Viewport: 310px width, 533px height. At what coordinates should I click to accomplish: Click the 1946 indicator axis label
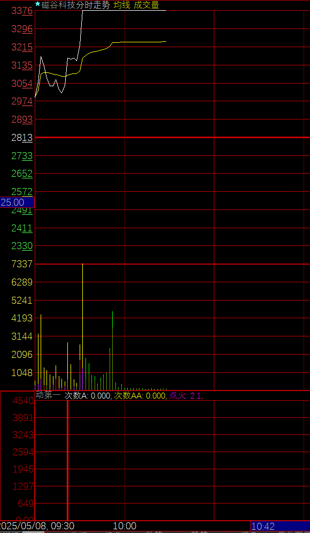coord(24,469)
